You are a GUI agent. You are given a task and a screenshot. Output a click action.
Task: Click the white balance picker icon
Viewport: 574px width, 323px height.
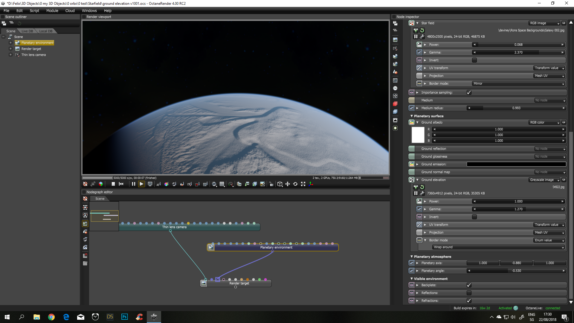(x=166, y=184)
